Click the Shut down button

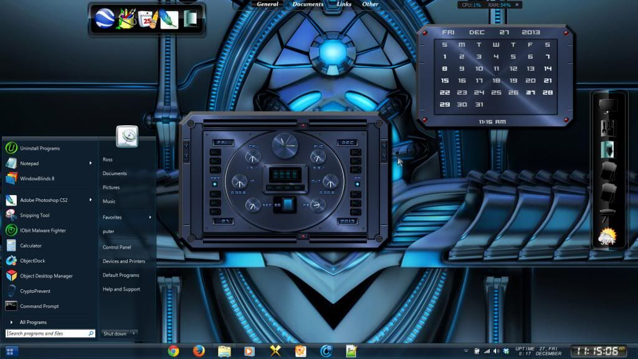[x=115, y=333]
